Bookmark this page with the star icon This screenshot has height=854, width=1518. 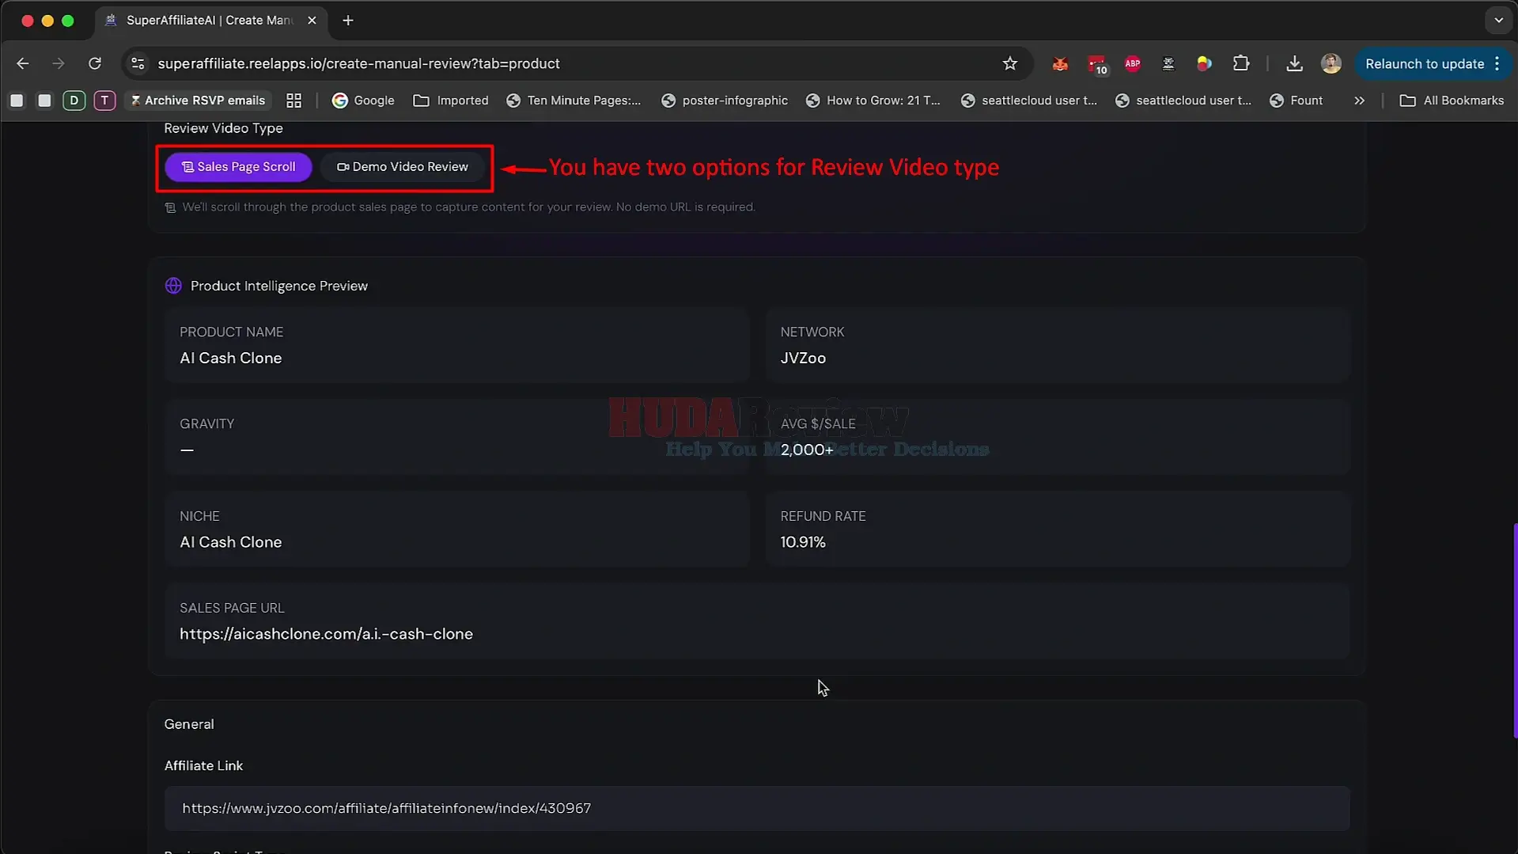click(1009, 63)
